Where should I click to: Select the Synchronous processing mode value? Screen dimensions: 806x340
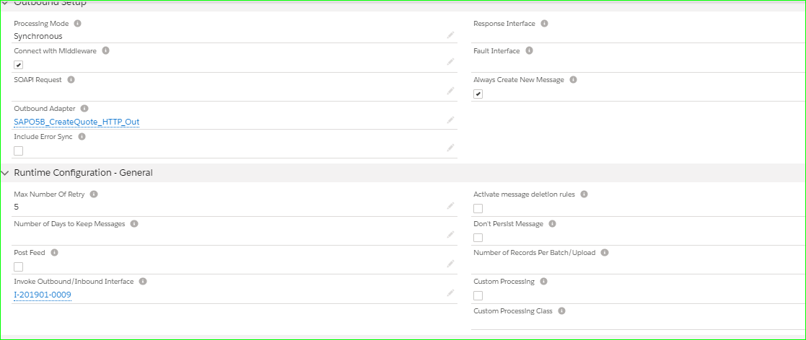click(x=38, y=37)
